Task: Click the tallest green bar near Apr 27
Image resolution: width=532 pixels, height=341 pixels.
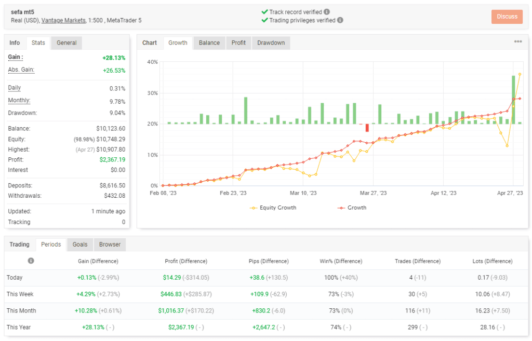Action: [x=513, y=100]
